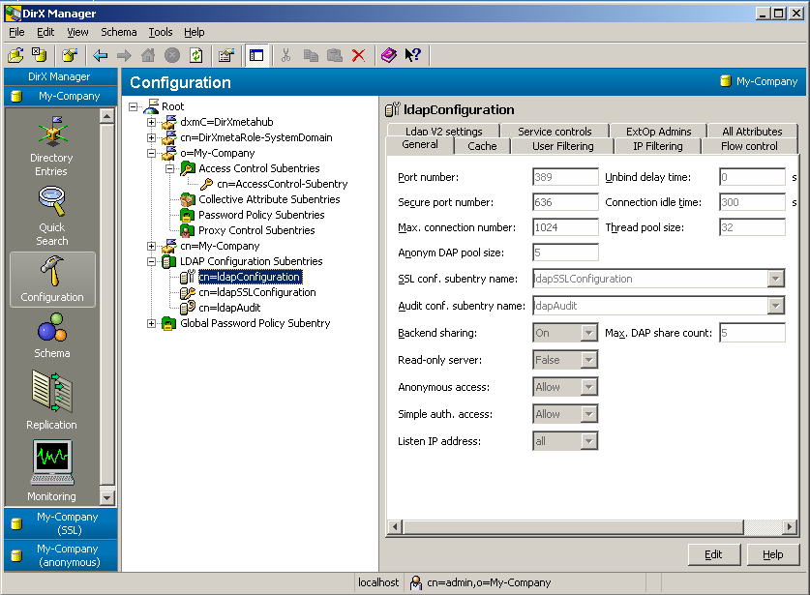Expand the Global Password Policy Subentry node
This screenshot has height=595, width=810.
(152, 323)
